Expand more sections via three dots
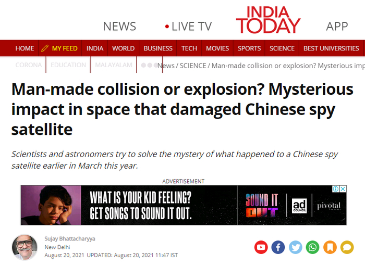The height and width of the screenshot is (267, 365). [x=149, y=65]
